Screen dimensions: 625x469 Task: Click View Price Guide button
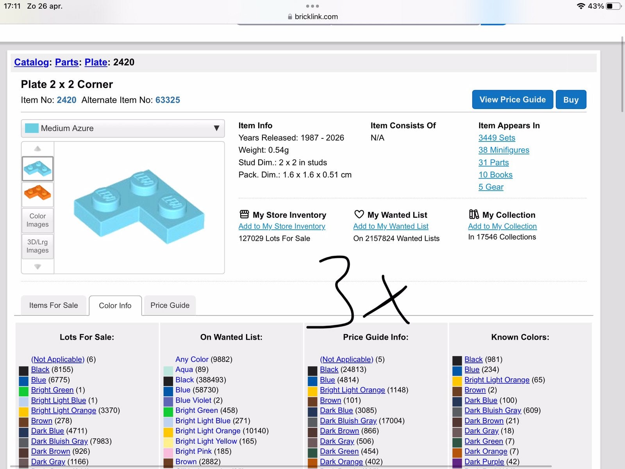512,100
